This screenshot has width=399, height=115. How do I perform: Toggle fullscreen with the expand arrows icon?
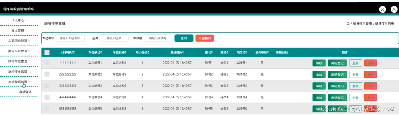coord(383,9)
